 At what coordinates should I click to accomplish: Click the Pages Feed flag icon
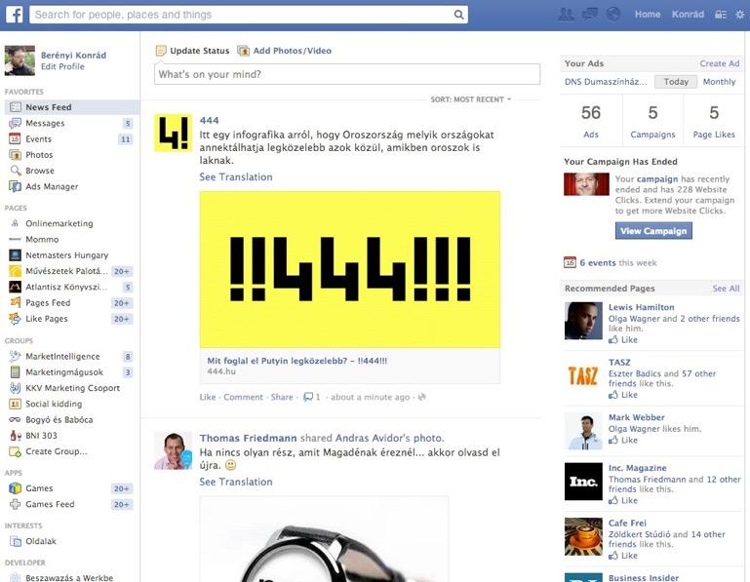tap(16, 302)
